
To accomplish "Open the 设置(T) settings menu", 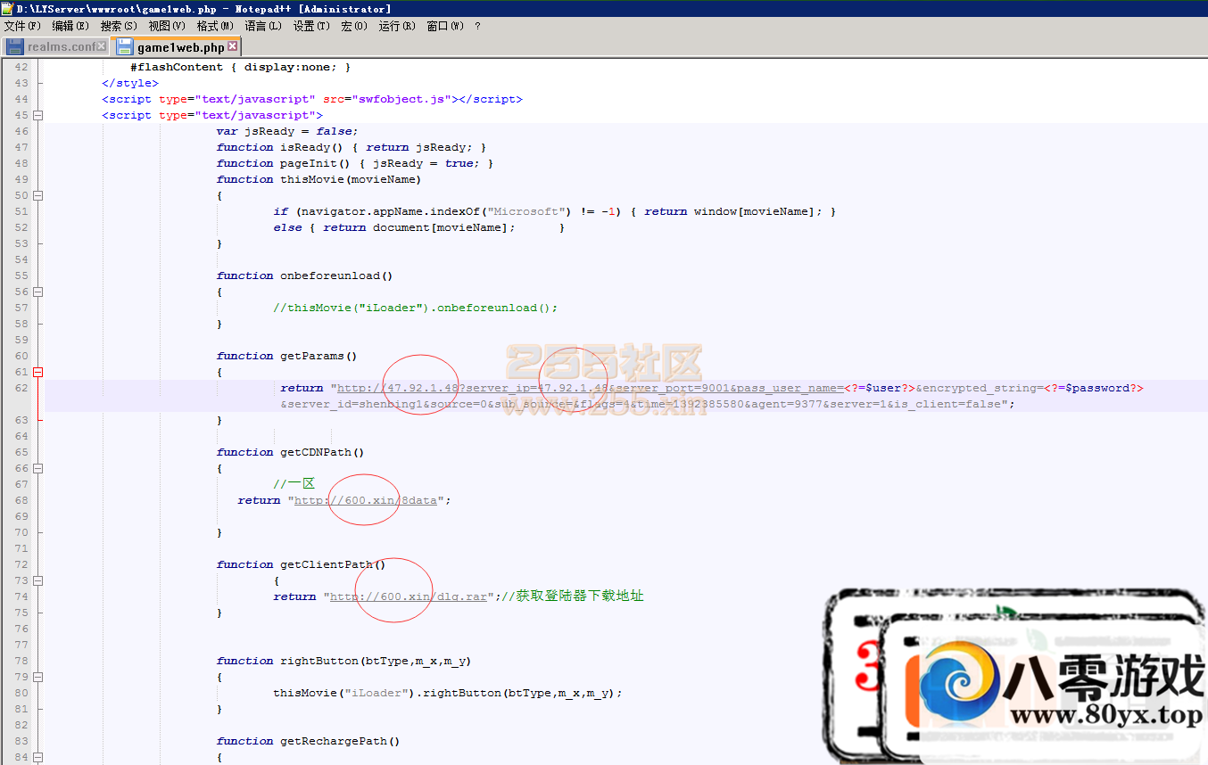I will click(x=311, y=26).
